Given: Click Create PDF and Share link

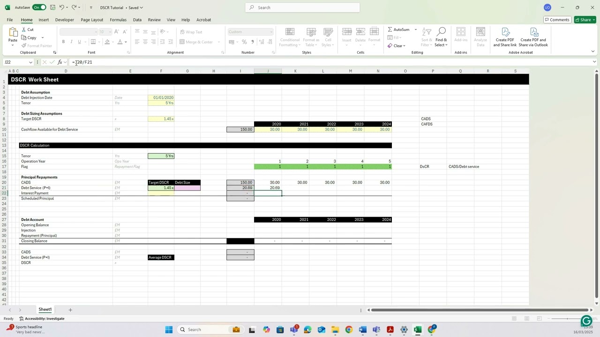Looking at the screenshot, I should point(505,37).
